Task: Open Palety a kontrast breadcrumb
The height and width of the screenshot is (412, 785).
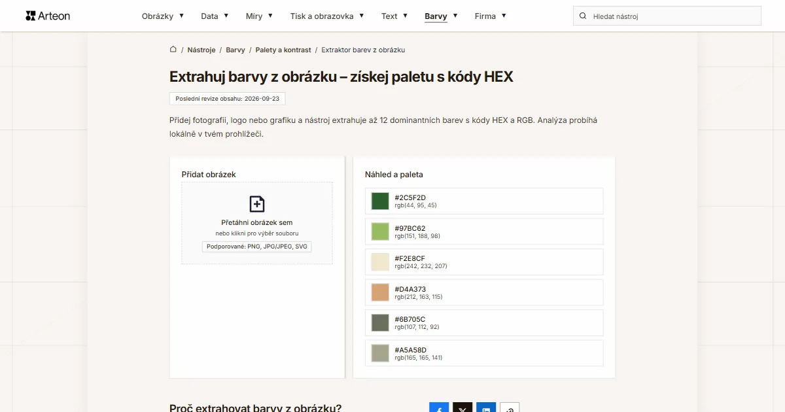Action: 283,50
